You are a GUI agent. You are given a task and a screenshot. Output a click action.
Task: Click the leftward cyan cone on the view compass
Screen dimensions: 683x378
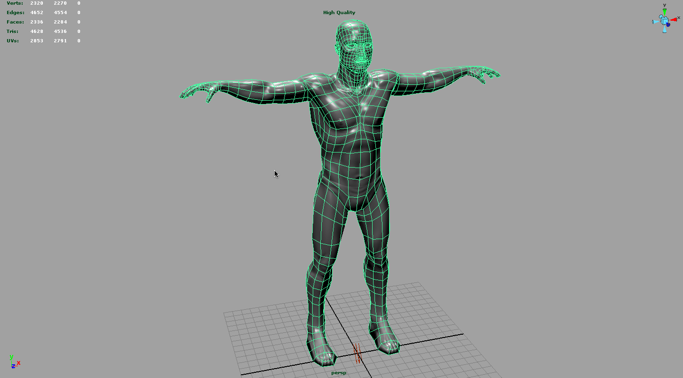(655, 21)
